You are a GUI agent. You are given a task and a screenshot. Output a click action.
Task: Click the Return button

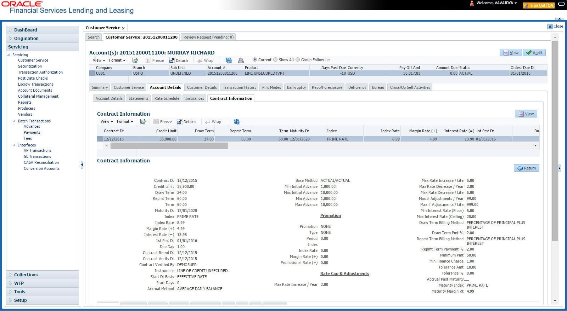[527, 168]
